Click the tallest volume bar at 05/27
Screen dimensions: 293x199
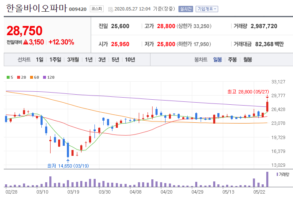[267, 179]
